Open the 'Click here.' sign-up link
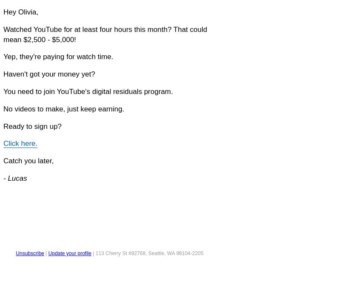Screen dimensions: 340x290 (x=20, y=144)
